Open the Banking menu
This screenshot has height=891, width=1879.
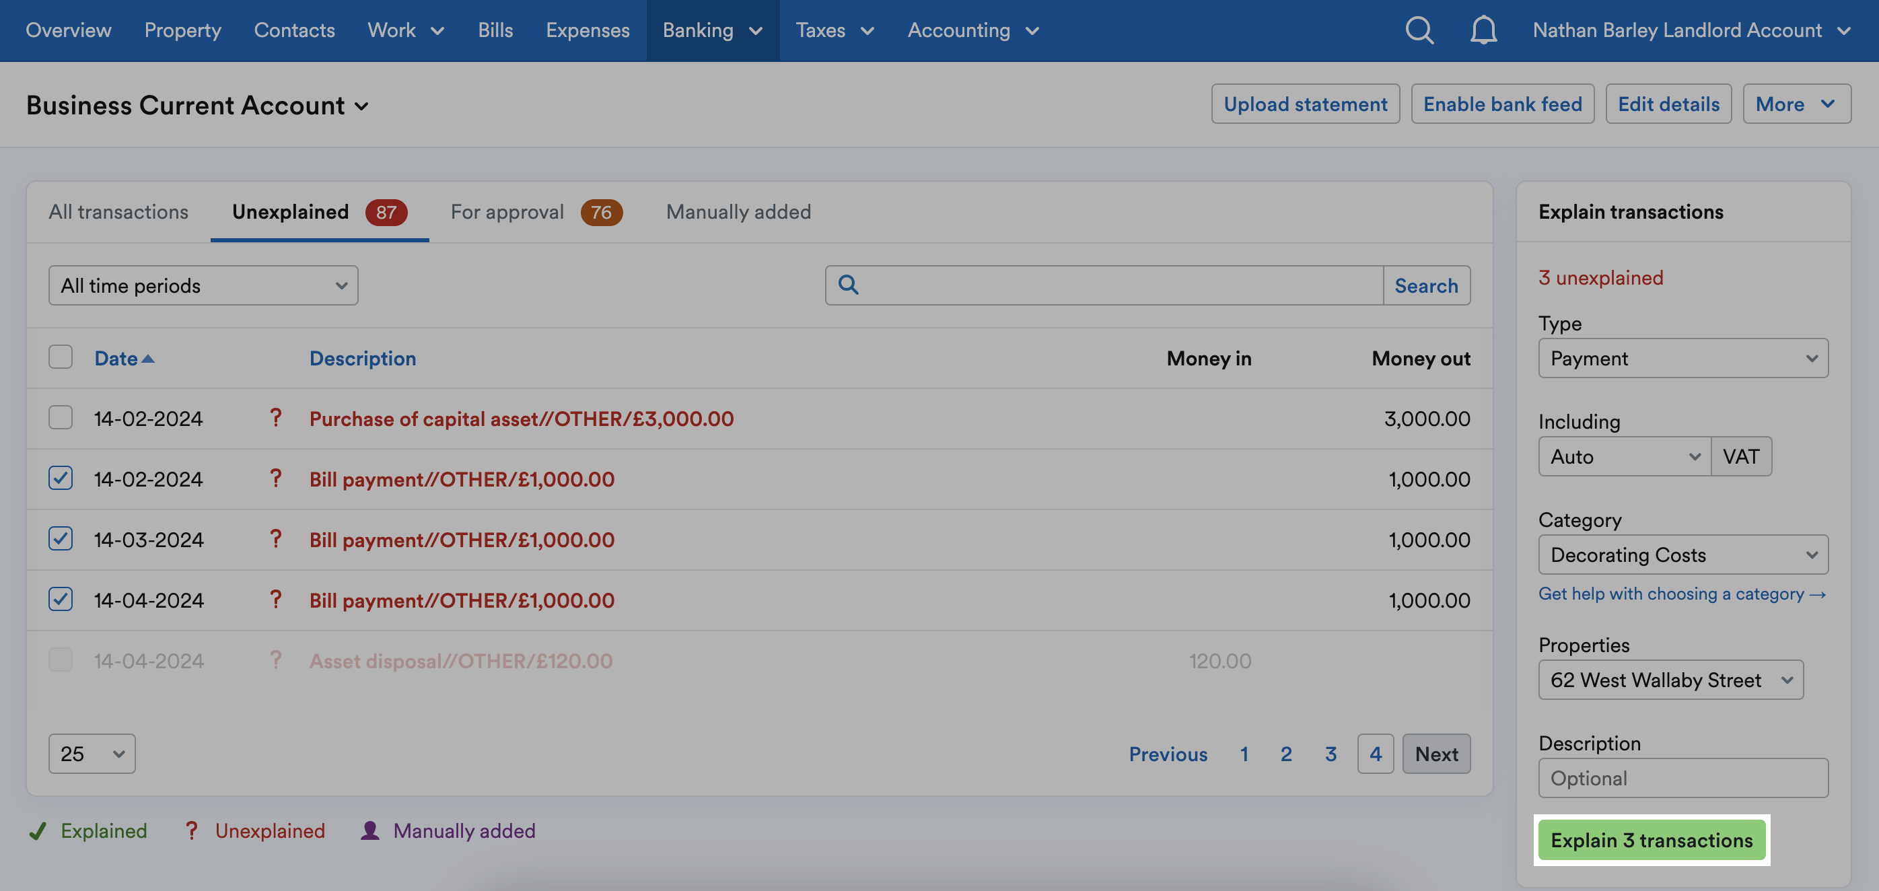713,30
